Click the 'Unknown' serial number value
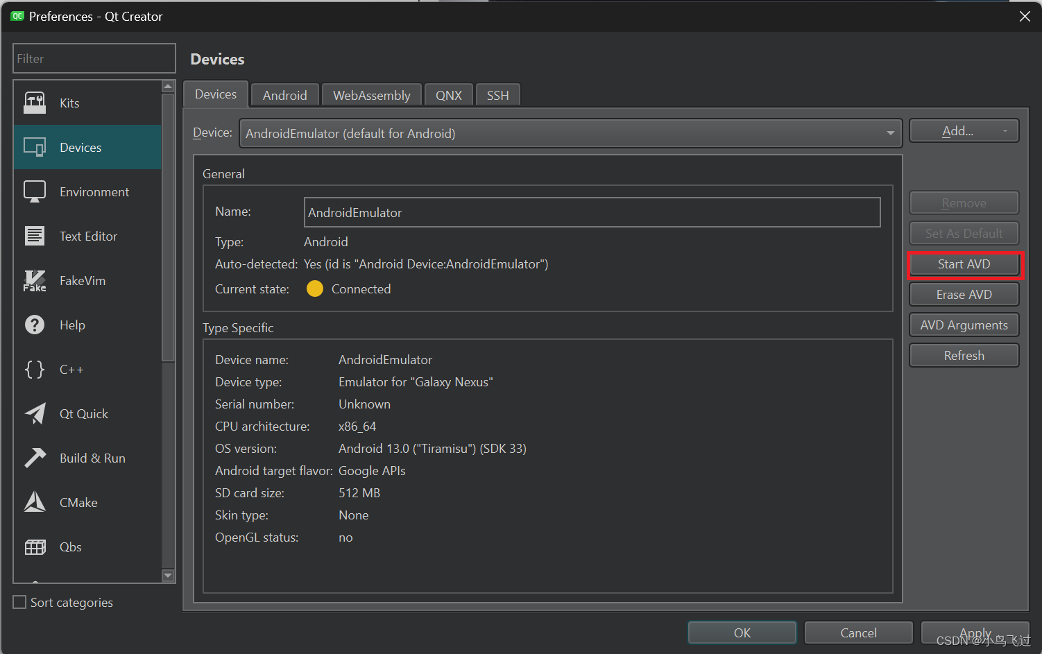Viewport: 1042px width, 654px height. click(364, 404)
